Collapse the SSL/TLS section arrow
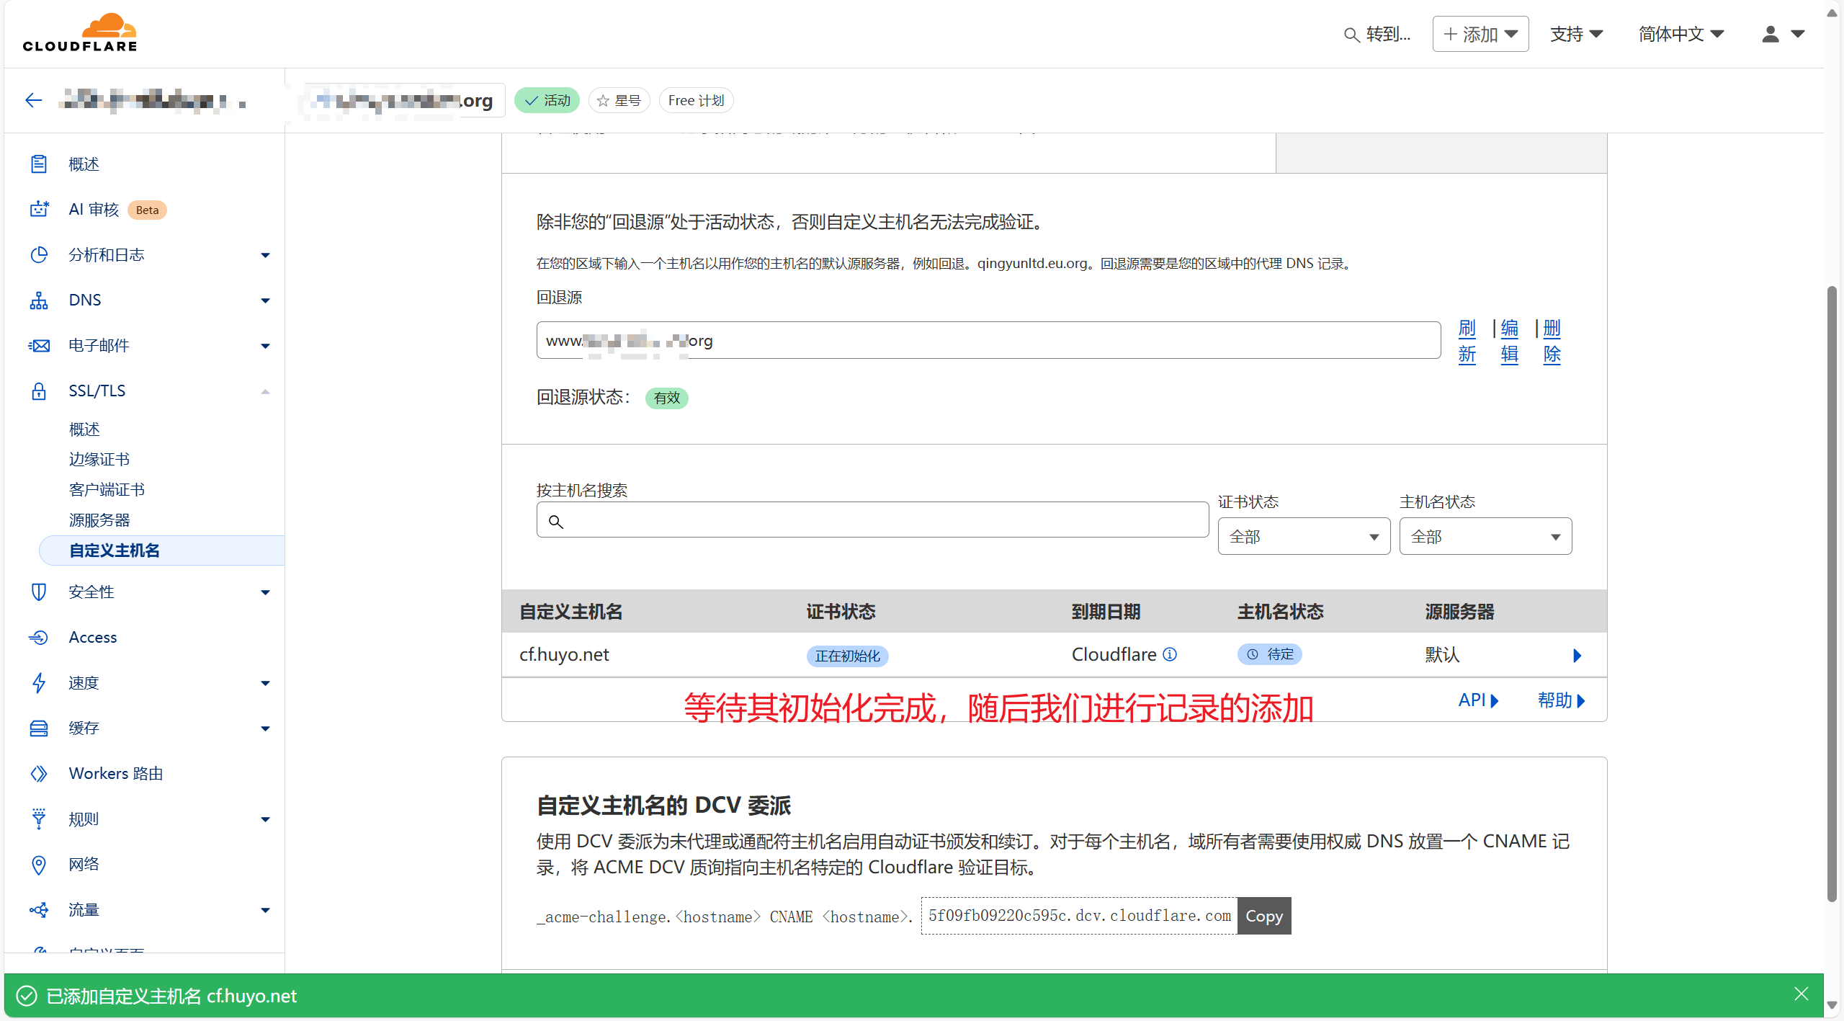 point(265,391)
